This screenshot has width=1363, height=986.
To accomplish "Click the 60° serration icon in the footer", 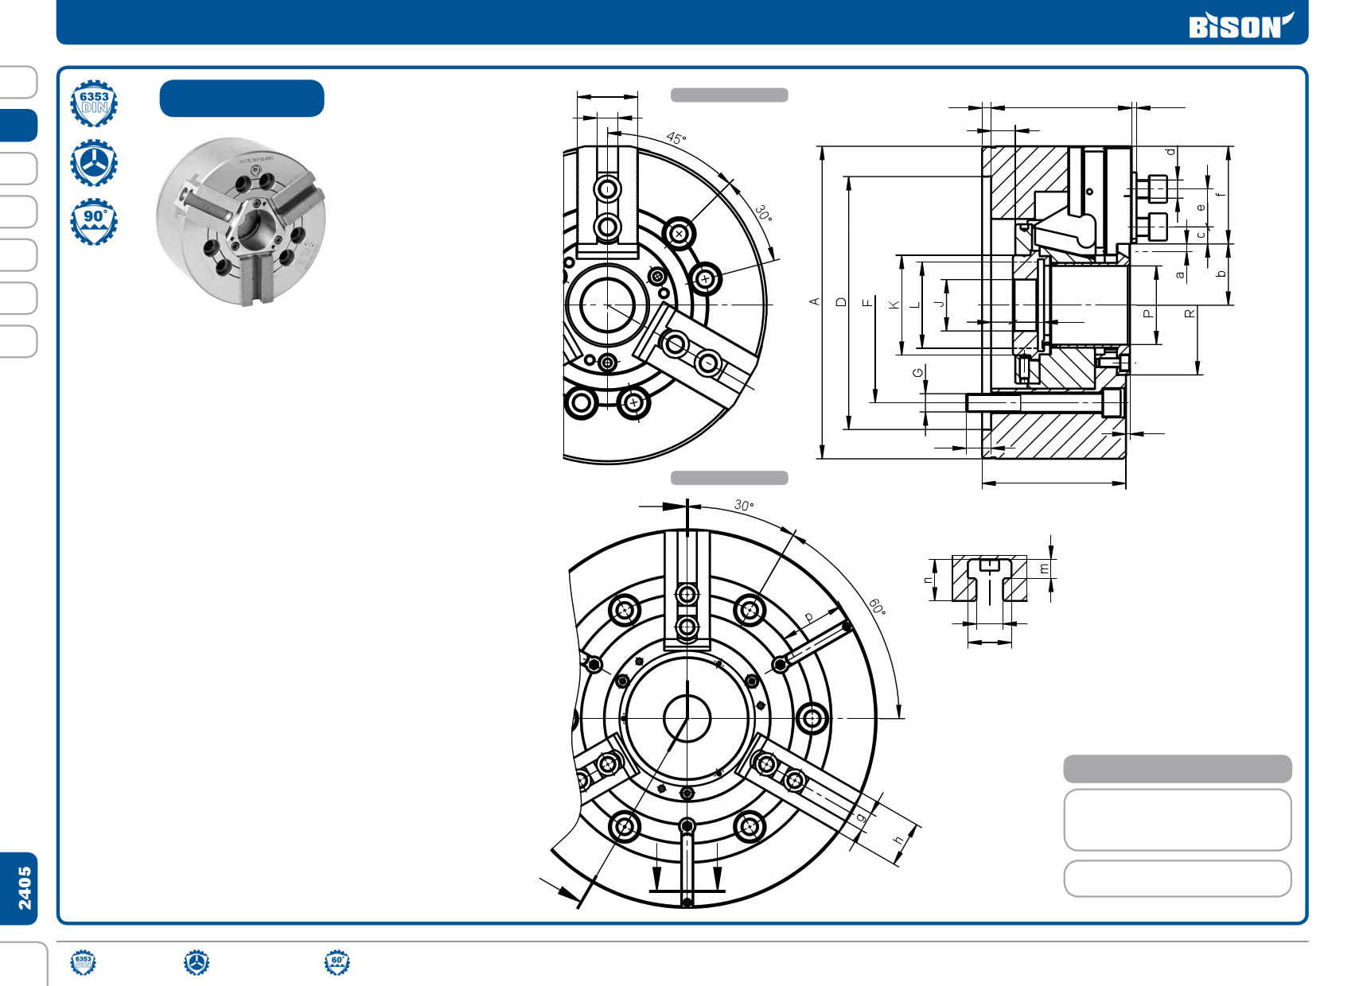I will 337,962.
